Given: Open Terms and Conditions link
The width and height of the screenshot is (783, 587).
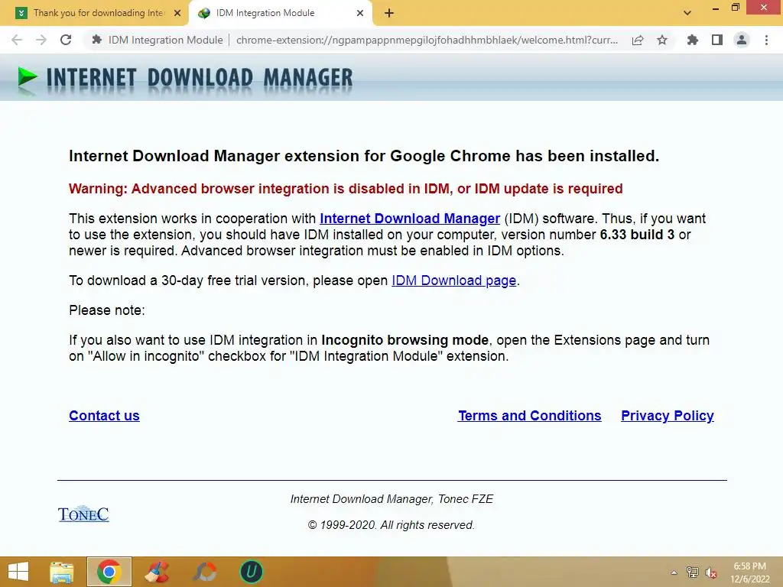Looking at the screenshot, I should [x=530, y=416].
